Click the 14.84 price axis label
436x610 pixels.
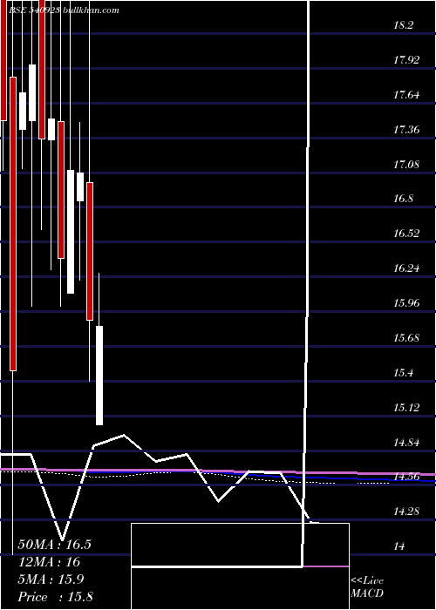(x=406, y=442)
